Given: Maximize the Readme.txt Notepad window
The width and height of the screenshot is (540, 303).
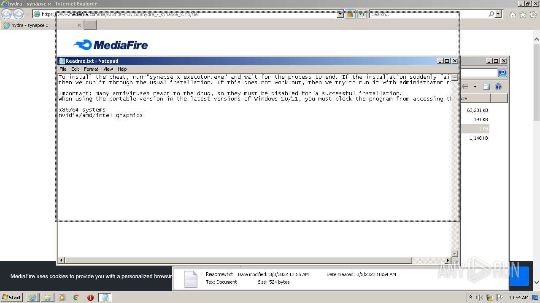Looking at the screenshot, I should (447, 61).
